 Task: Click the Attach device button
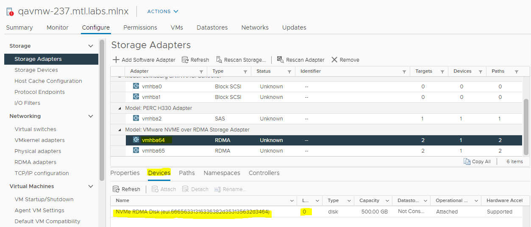pyautogui.click(x=164, y=189)
